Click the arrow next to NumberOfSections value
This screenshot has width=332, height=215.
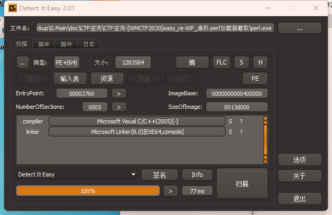[119, 107]
